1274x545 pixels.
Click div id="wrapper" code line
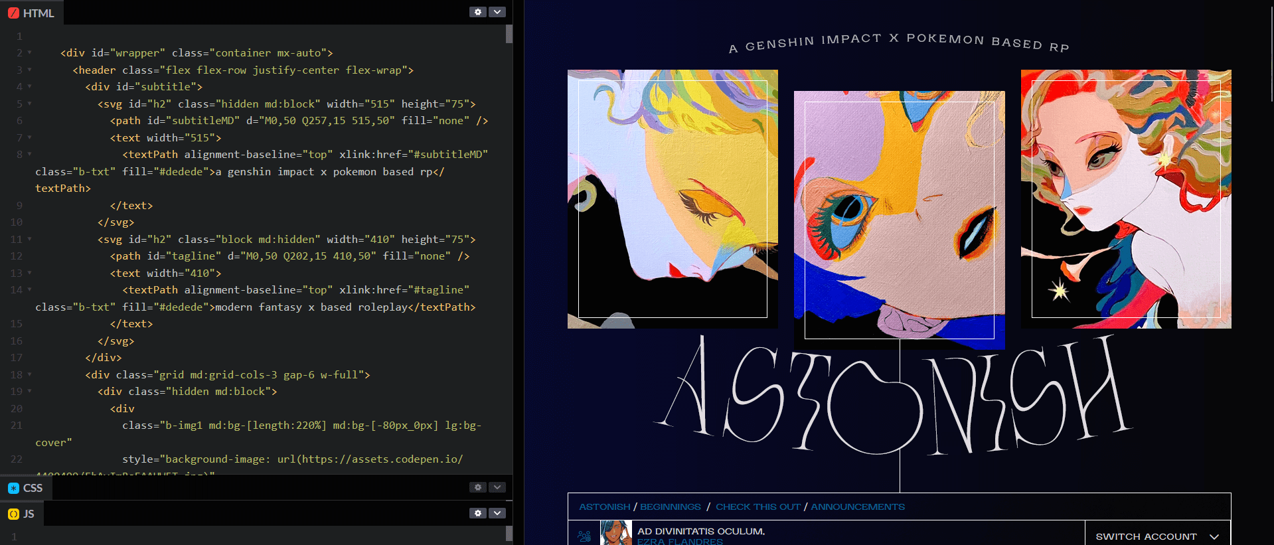(x=197, y=52)
